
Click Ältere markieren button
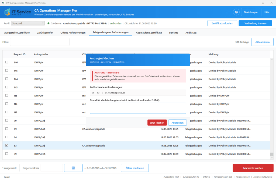(x=135, y=168)
